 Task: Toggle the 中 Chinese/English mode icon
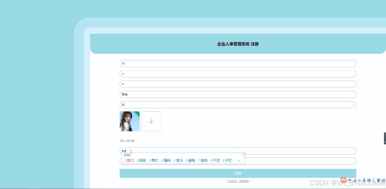click(x=350, y=180)
